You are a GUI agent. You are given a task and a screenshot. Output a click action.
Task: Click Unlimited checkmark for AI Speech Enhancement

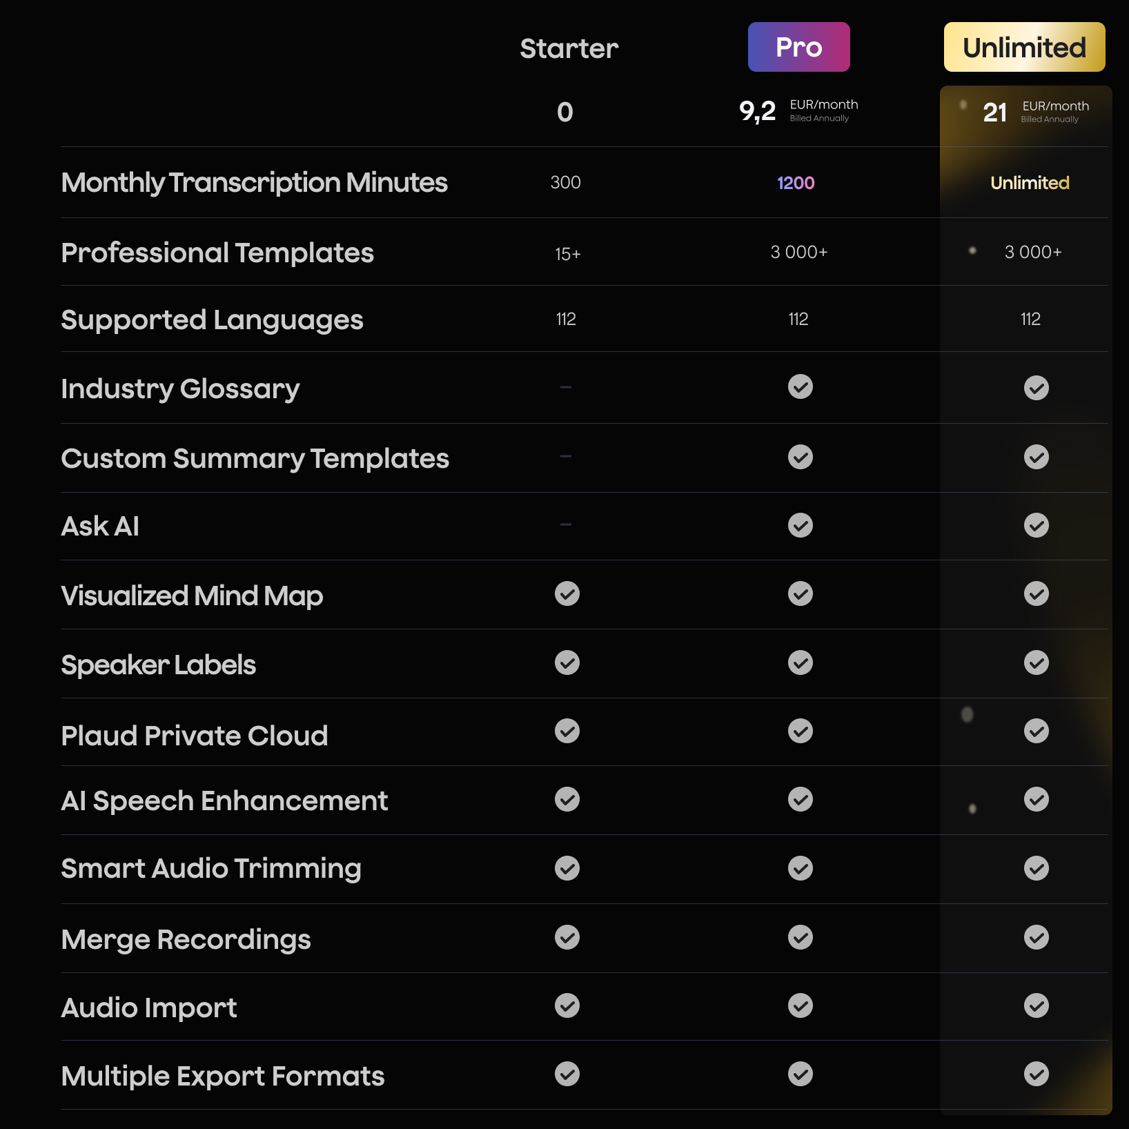pos(1036,799)
